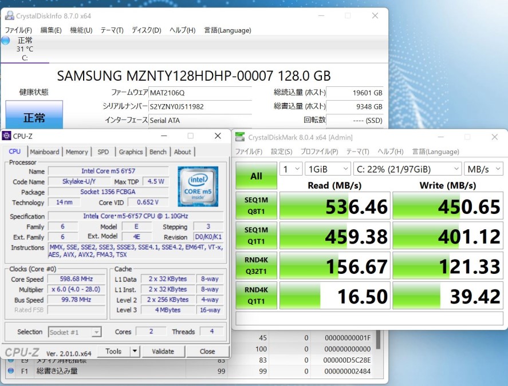Run the SEQ1M Q1T1 test

tap(256, 236)
